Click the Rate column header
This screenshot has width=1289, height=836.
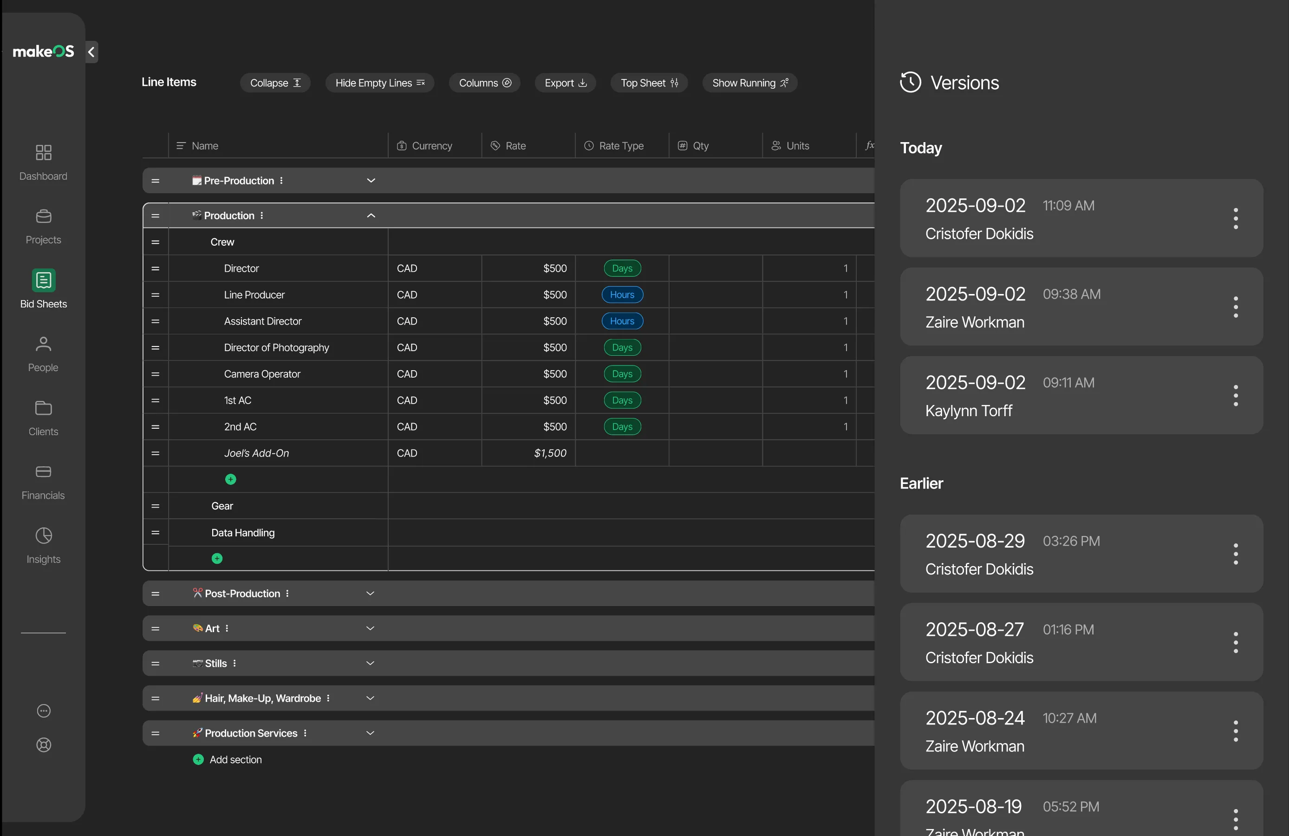tap(528, 146)
